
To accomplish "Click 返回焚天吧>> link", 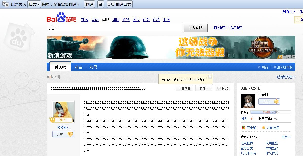I will 286,77.
